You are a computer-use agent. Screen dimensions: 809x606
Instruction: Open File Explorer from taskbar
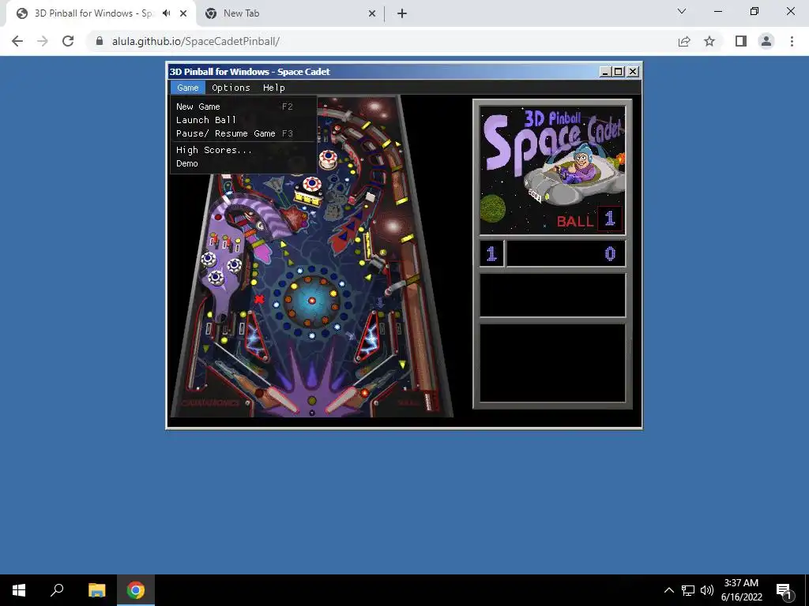coord(96,590)
